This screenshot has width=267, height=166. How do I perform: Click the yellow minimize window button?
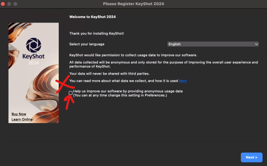tap(10, 4)
